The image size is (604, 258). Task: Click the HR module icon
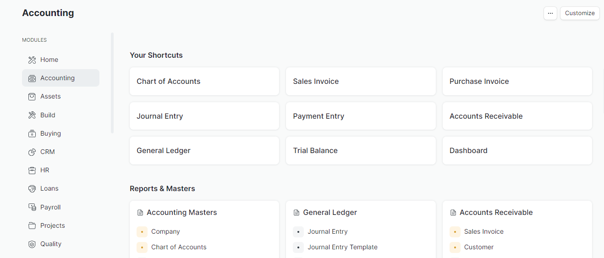click(32, 170)
